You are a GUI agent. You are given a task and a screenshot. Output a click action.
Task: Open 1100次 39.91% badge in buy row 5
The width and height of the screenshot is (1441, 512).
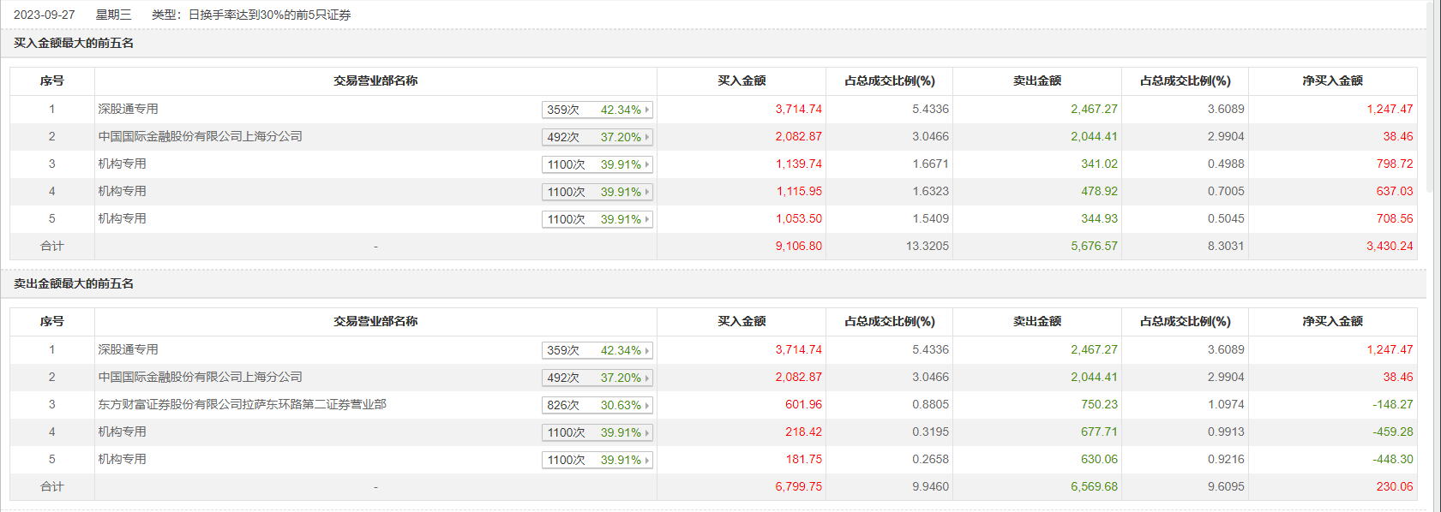pos(597,219)
